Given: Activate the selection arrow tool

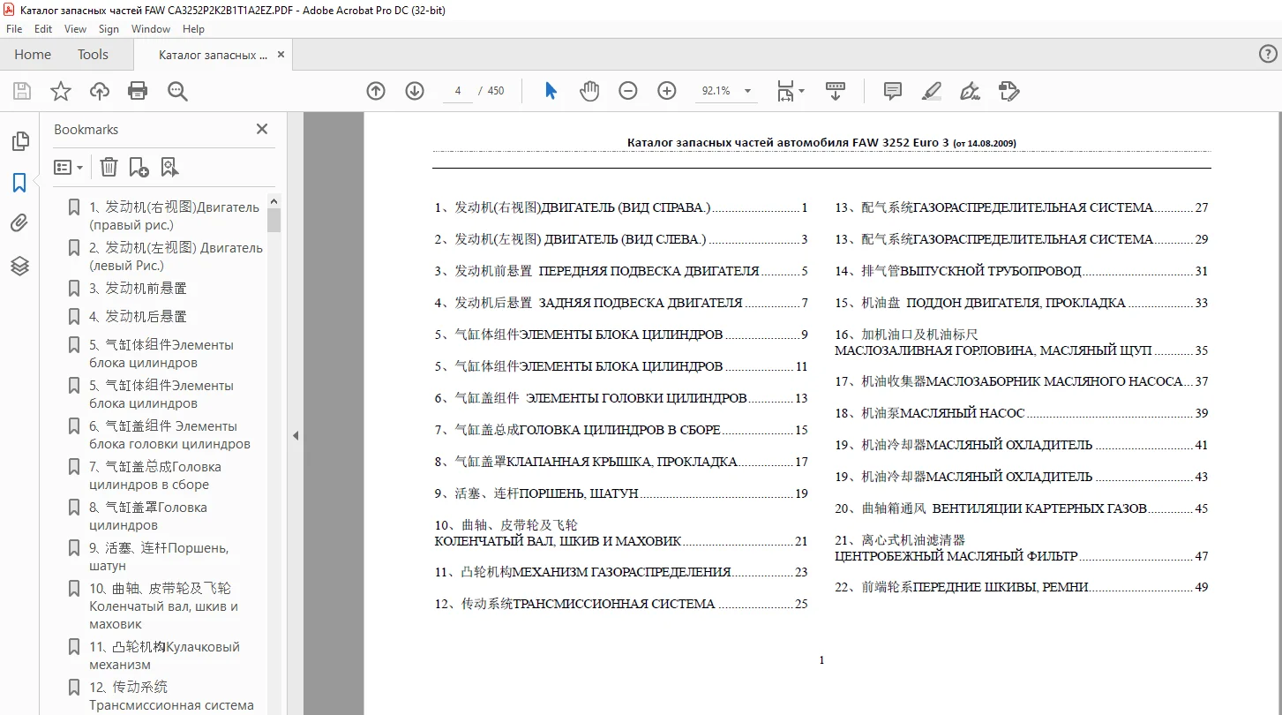Looking at the screenshot, I should 551,91.
